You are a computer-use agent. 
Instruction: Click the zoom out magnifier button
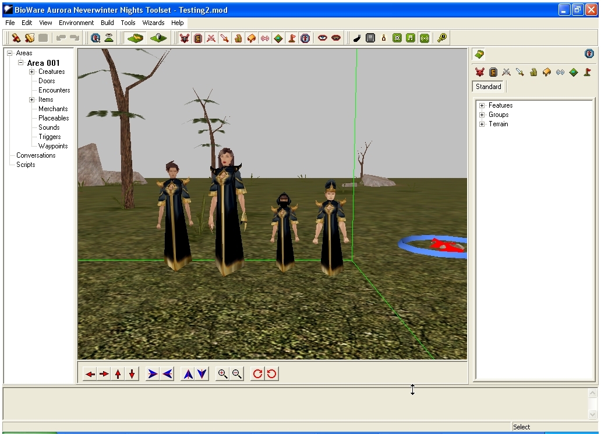[x=236, y=374]
